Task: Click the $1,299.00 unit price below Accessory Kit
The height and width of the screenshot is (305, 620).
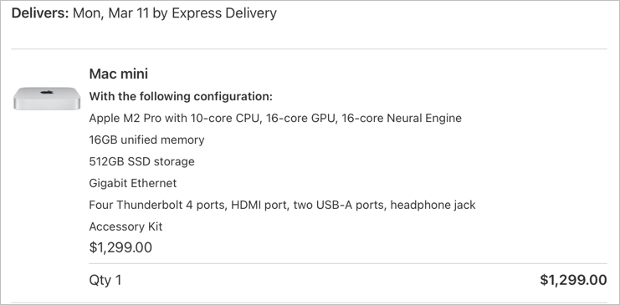Action: [x=120, y=247]
